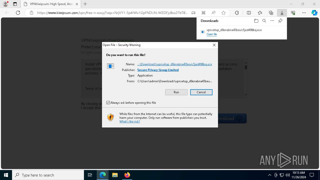Click the page scrollbar down arrow
This screenshot has width=320, height=180.
246,94
